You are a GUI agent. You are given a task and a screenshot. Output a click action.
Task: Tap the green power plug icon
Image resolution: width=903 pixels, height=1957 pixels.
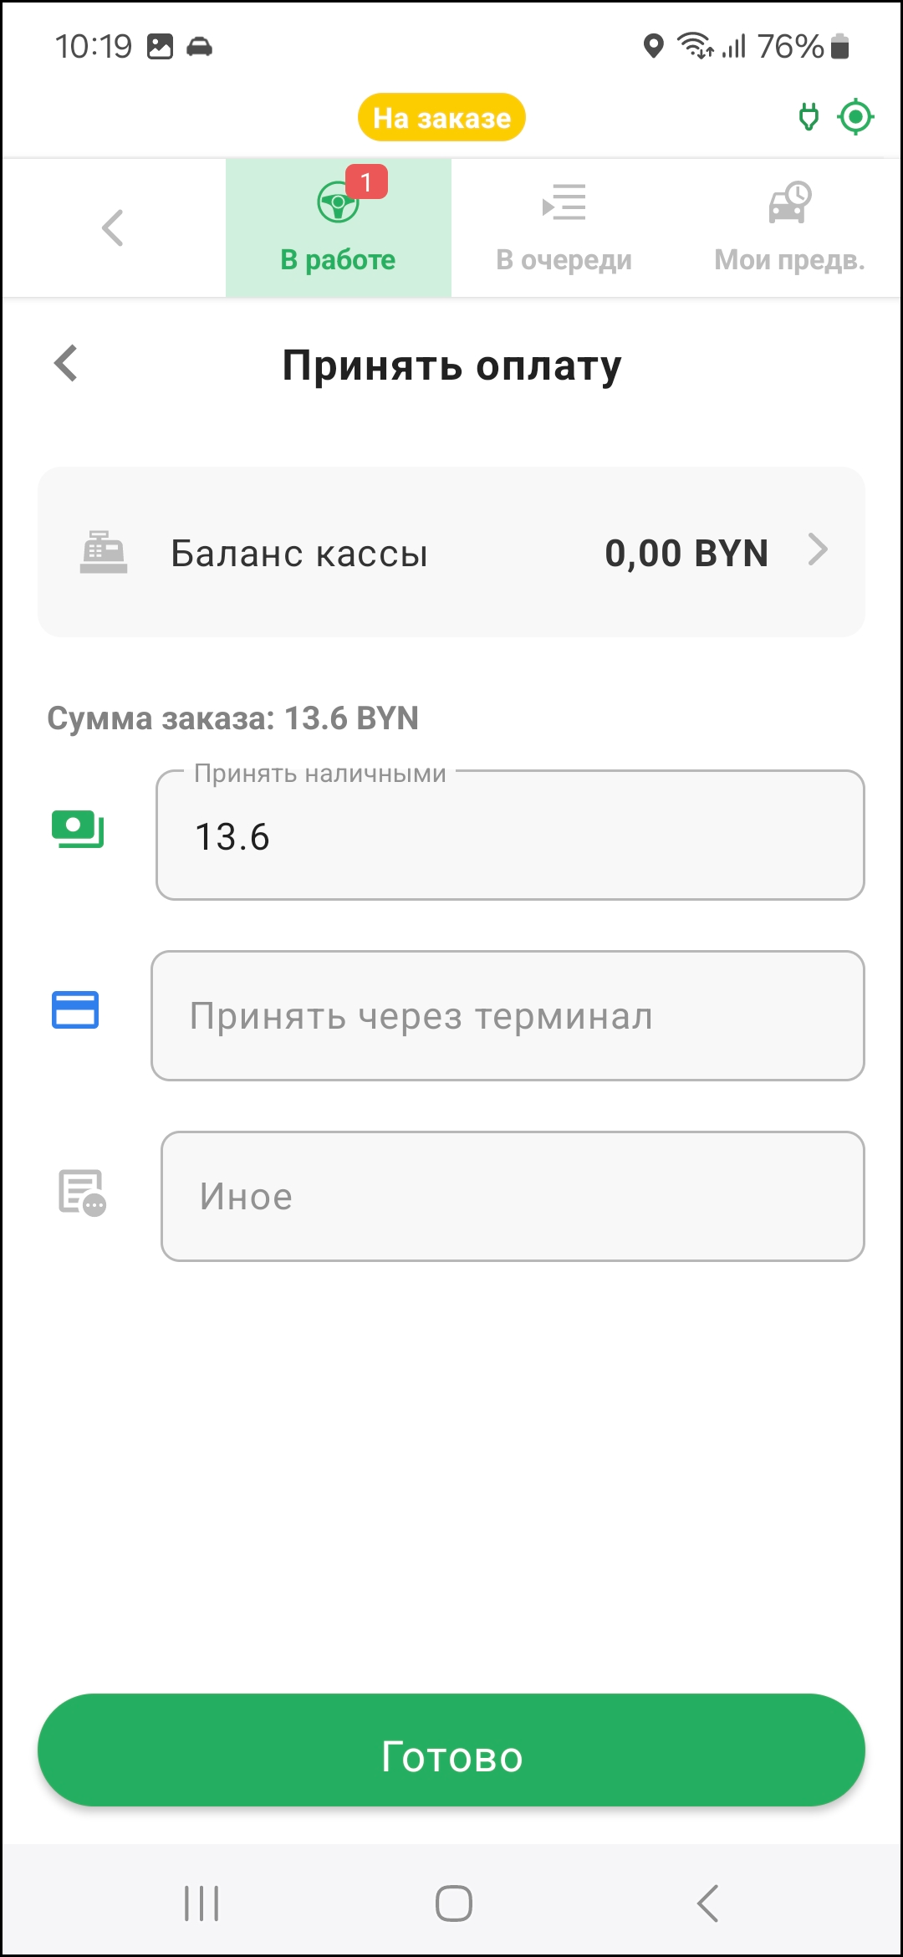[809, 117]
